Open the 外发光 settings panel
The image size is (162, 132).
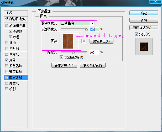(x=14, y=83)
